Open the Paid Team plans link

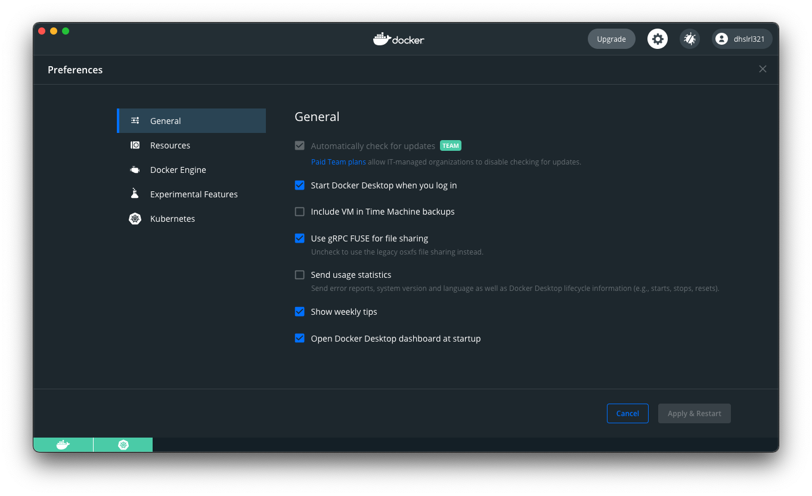339,162
